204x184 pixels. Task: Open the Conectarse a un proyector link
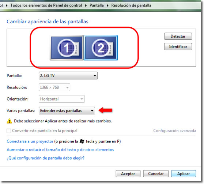pyautogui.click(x=30, y=141)
